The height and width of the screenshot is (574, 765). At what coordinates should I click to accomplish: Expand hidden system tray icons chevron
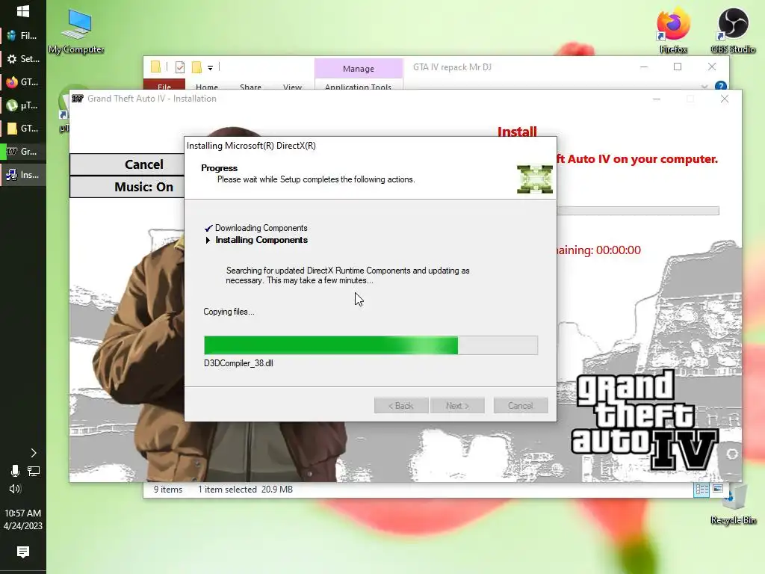tap(33, 453)
